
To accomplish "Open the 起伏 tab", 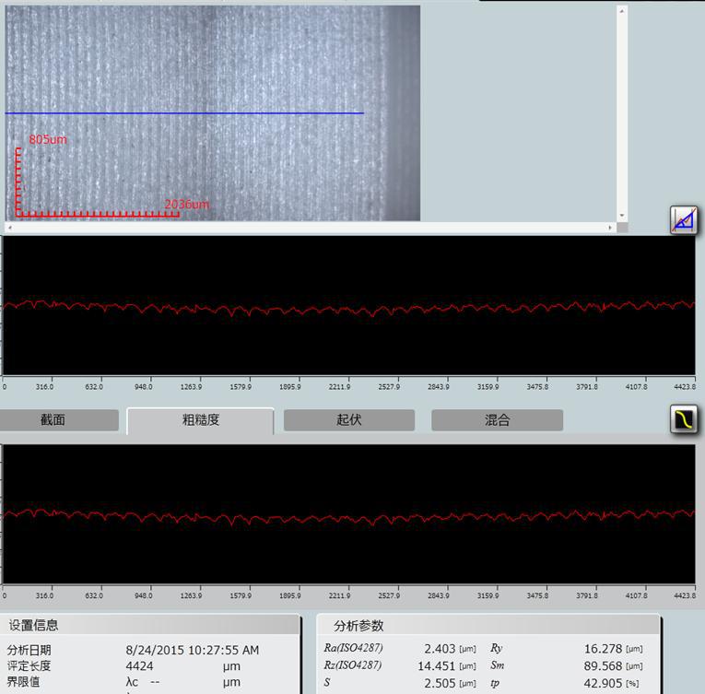I will (x=348, y=420).
